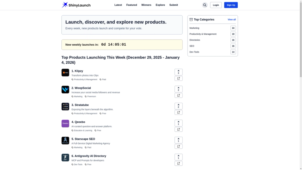This screenshot has width=302, height=170.
Task: Click the Klipzy product logo
Action: 65,72
